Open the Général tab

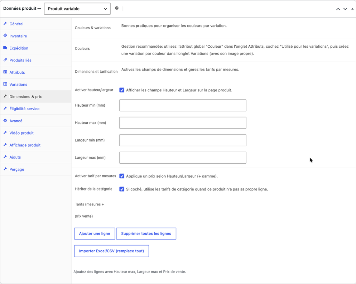(36, 24)
